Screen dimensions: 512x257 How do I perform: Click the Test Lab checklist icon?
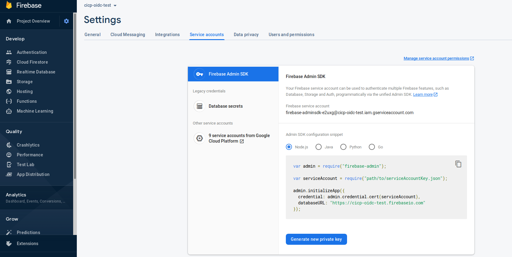tap(9, 165)
